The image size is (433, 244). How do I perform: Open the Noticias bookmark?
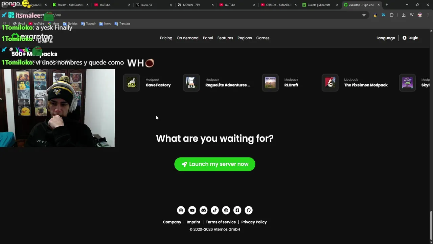tap(70, 24)
